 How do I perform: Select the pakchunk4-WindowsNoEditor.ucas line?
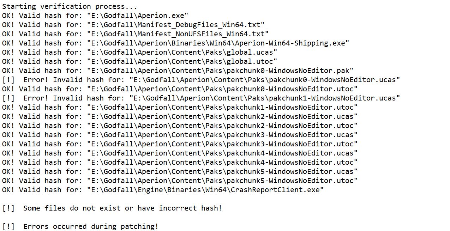[x=180, y=153]
